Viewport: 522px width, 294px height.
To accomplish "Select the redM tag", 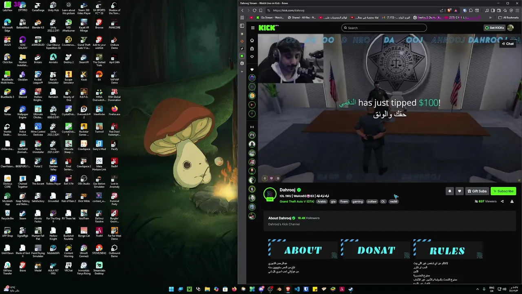I will point(394,201).
